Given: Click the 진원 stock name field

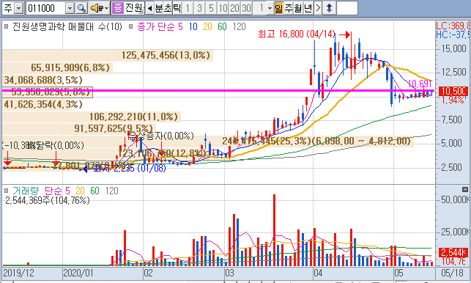Looking at the screenshot, I should (133, 8).
